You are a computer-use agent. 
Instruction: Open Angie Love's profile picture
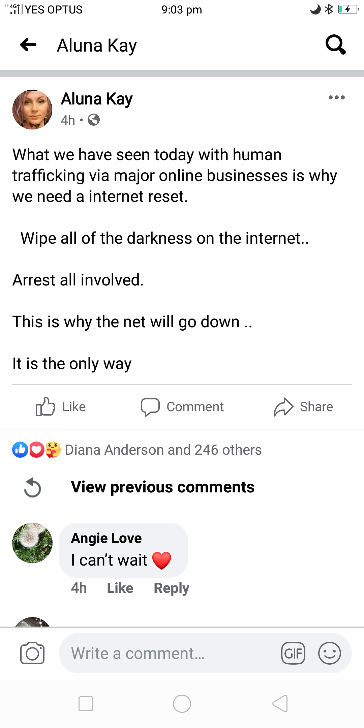tap(32, 543)
